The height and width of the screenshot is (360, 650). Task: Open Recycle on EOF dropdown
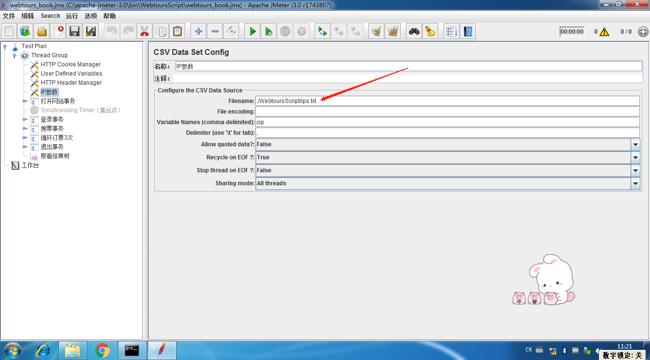[x=636, y=157]
